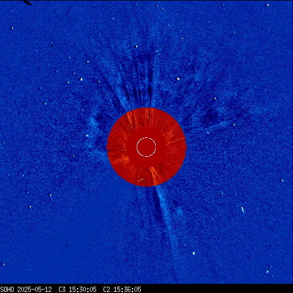Click the bright orange jet at the bottom of the C2 disc
293x293 pixels.
click(x=154, y=175)
